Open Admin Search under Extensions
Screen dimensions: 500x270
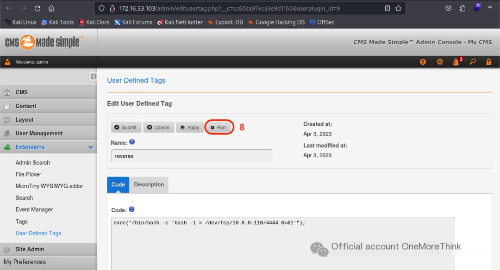pos(32,163)
